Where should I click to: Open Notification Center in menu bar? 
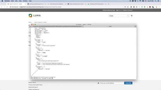click(158, 1)
